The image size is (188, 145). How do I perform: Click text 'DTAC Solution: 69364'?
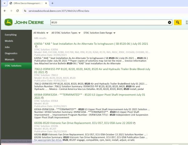click(46, 101)
